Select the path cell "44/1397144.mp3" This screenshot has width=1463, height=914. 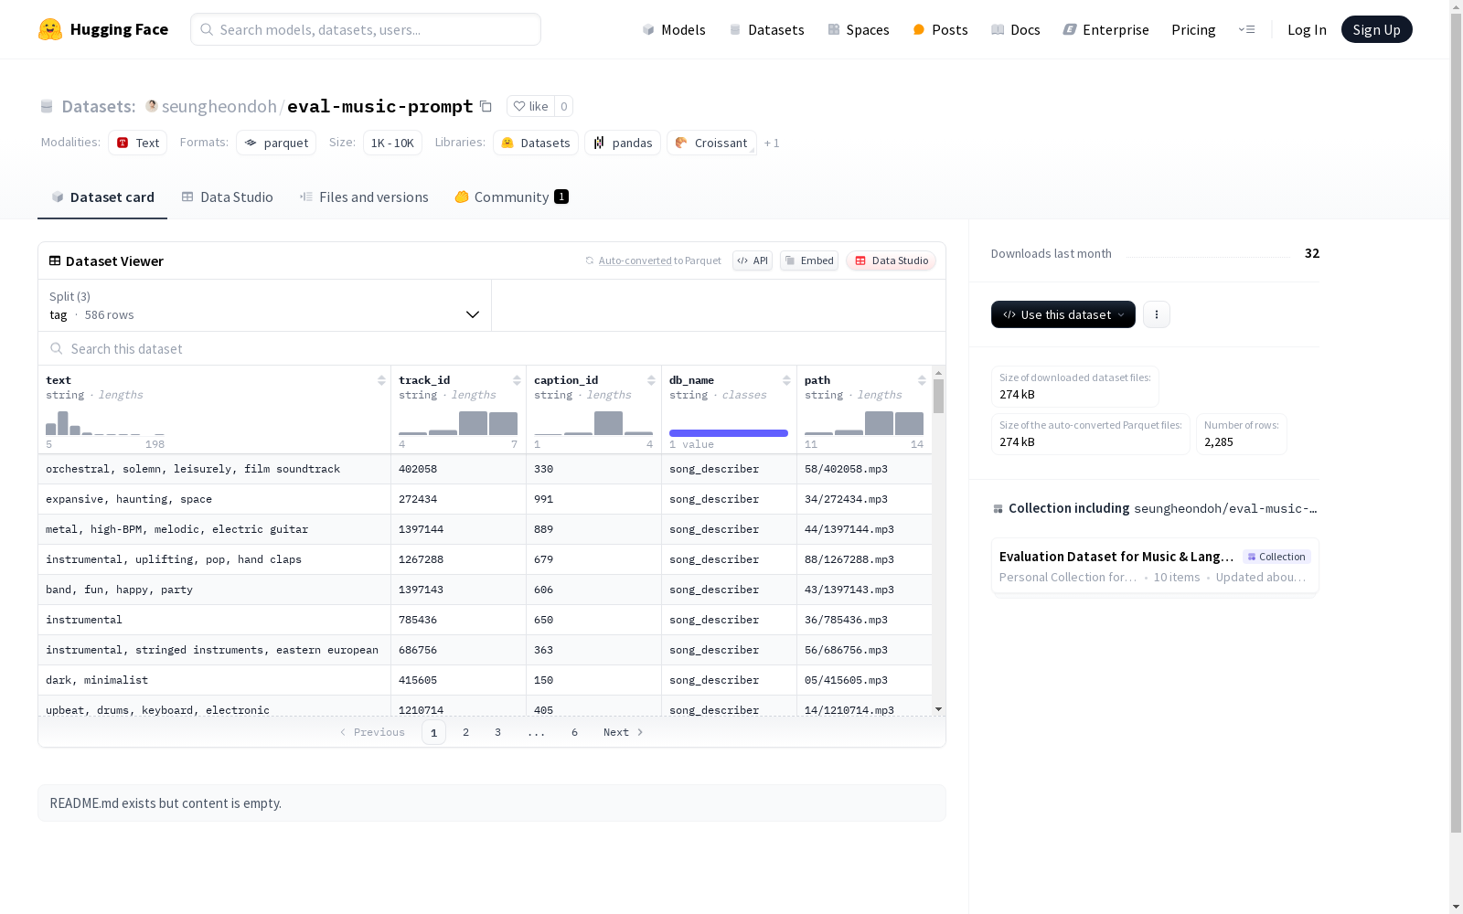click(864, 529)
